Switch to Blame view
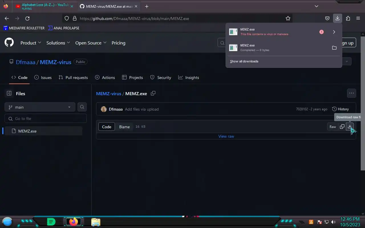Image resolution: width=365 pixels, height=228 pixels. coord(124,127)
